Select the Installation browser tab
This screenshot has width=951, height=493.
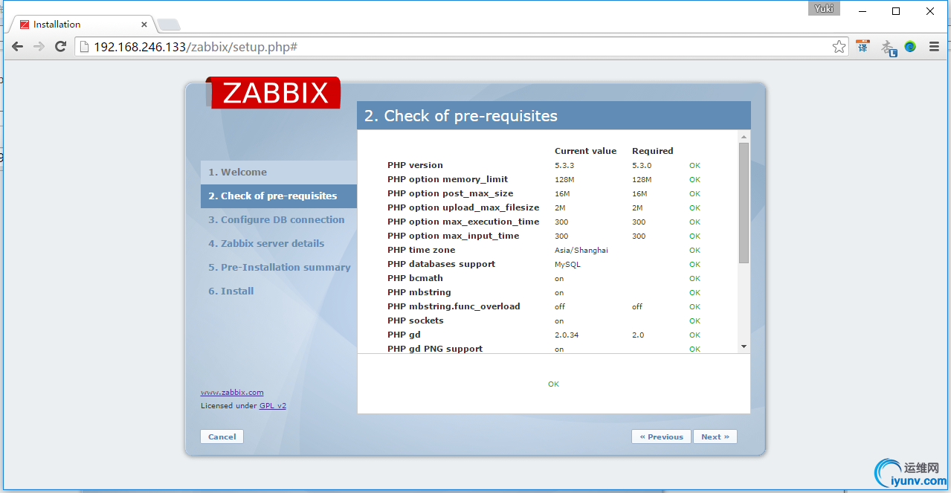pos(82,25)
